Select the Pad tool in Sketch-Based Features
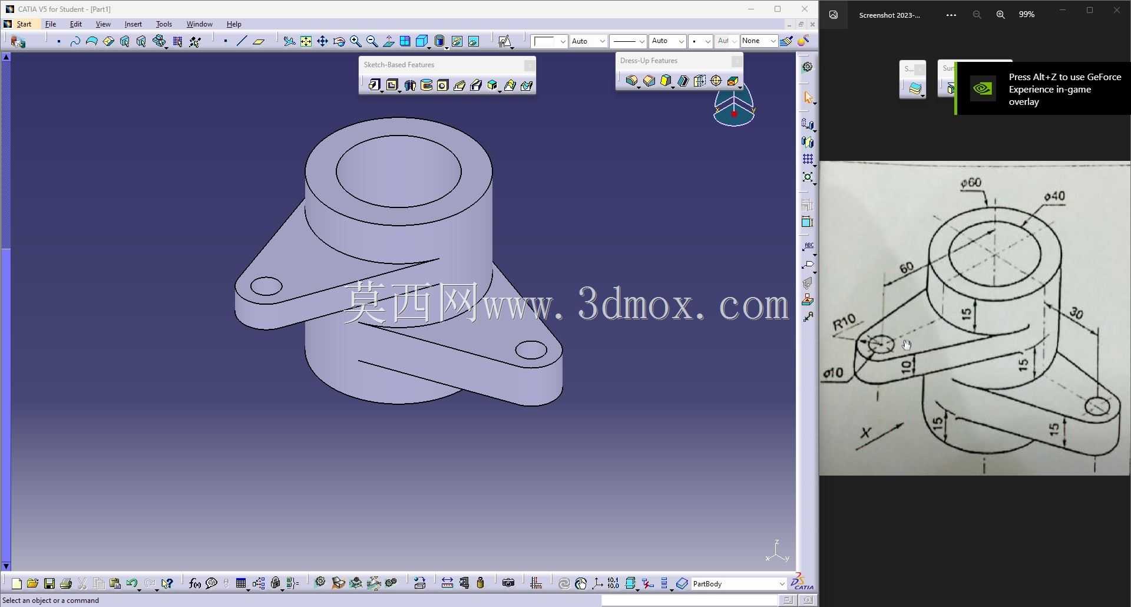This screenshot has width=1131, height=607. 375,85
